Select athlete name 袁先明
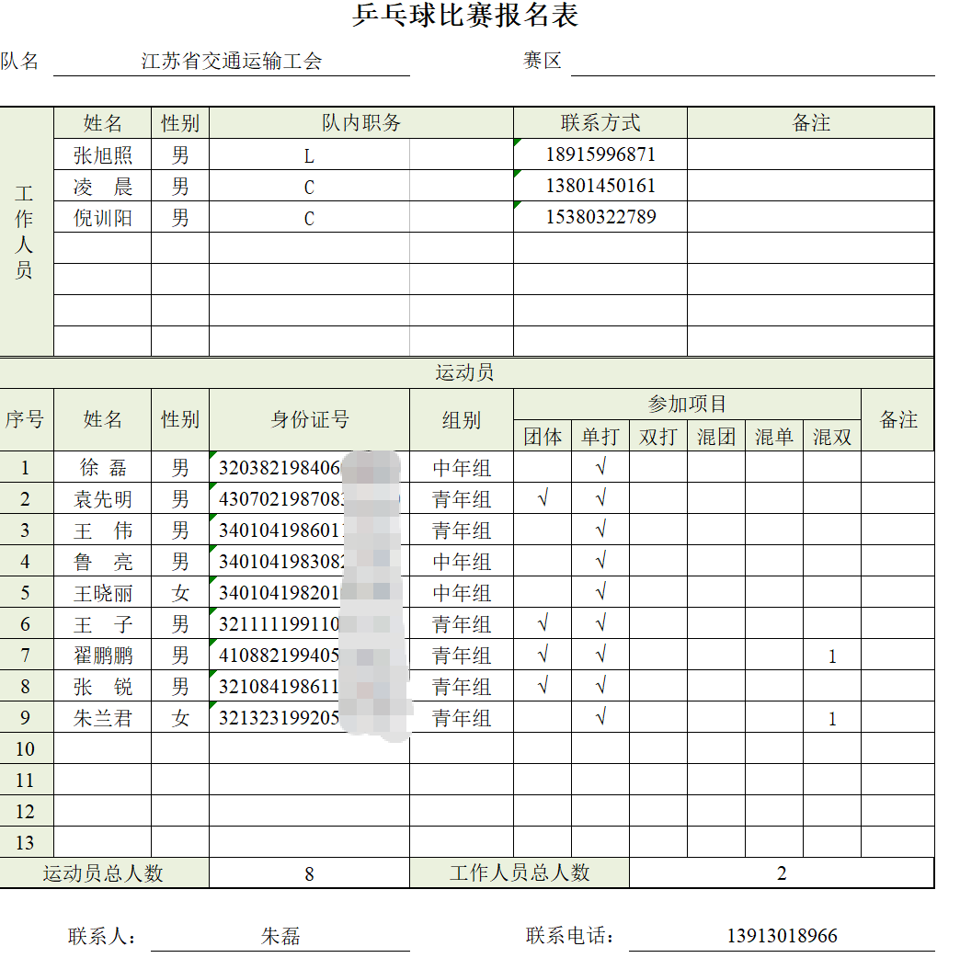Screen dimensions: 960x958 [103, 499]
